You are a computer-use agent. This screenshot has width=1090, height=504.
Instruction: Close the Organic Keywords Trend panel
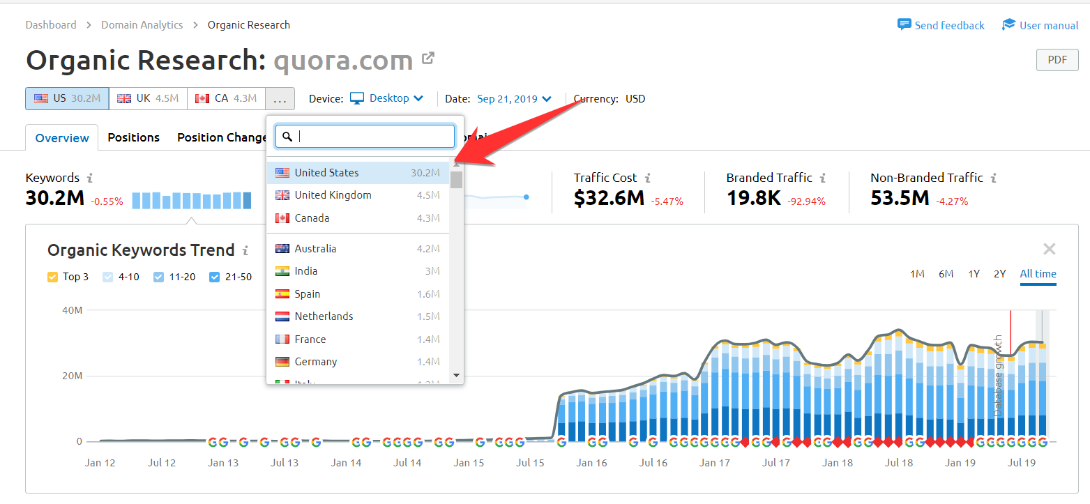tap(1049, 249)
